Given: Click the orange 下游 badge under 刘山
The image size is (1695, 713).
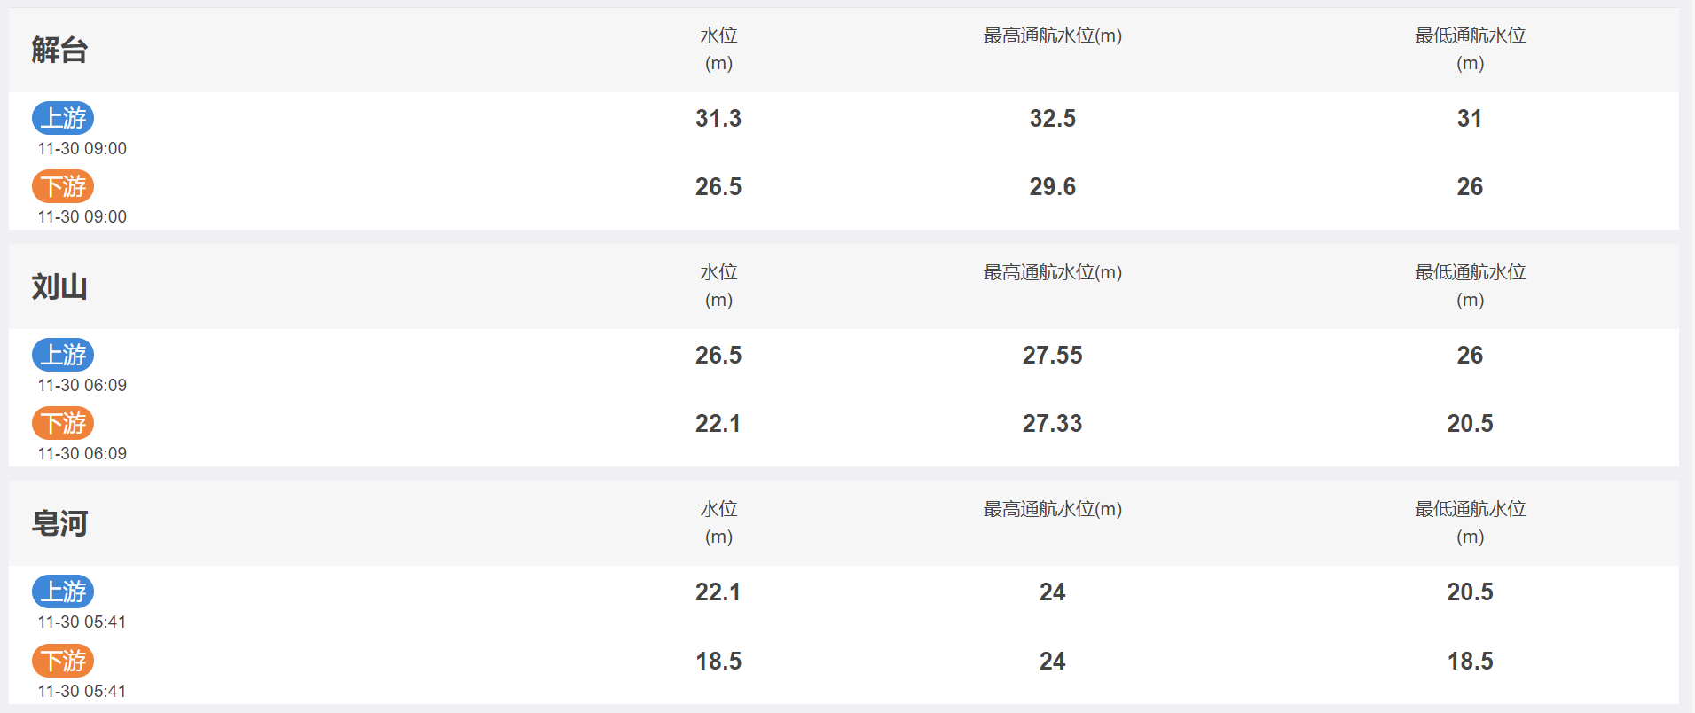Looking at the screenshot, I should [x=63, y=423].
